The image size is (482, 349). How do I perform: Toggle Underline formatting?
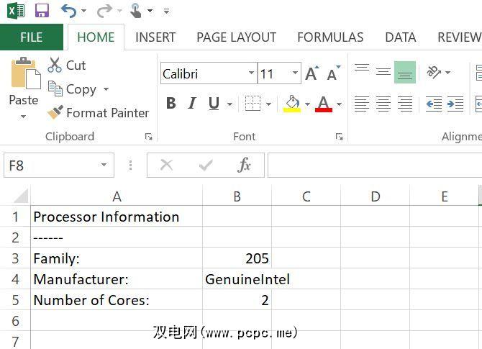(x=214, y=104)
